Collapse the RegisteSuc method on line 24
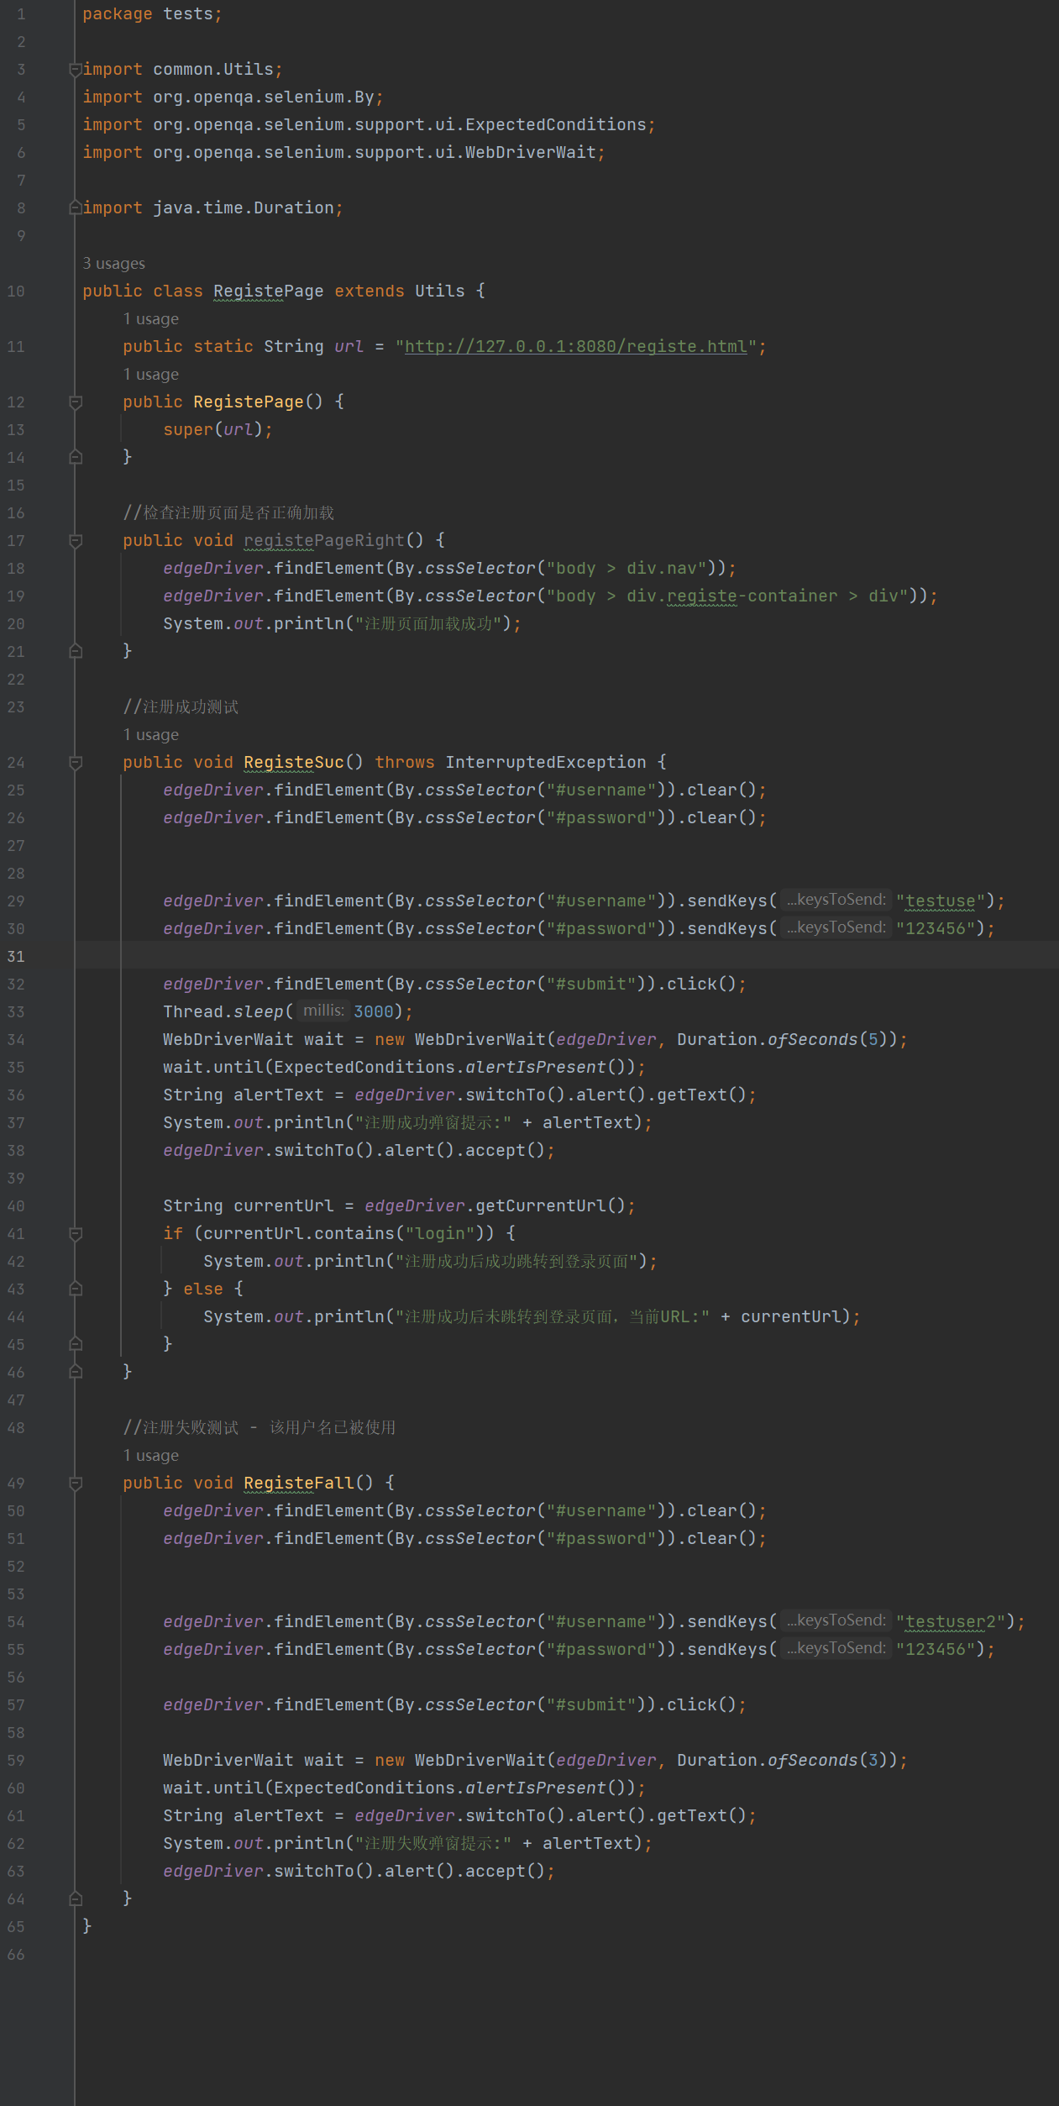The width and height of the screenshot is (1059, 2106). (76, 763)
